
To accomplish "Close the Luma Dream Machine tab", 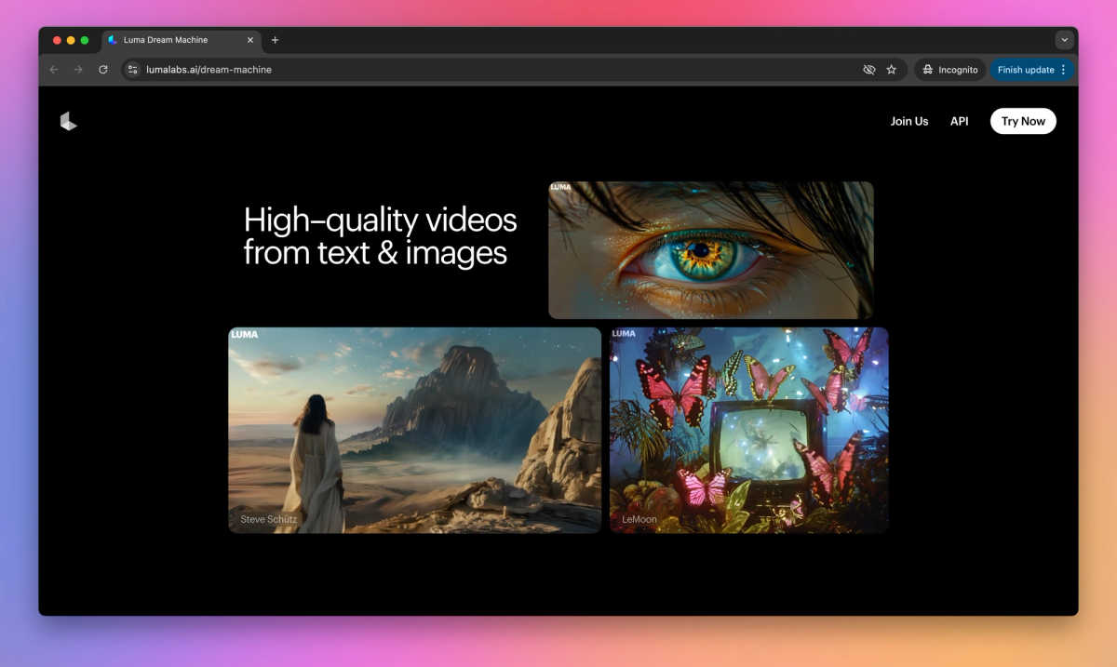I will (249, 40).
